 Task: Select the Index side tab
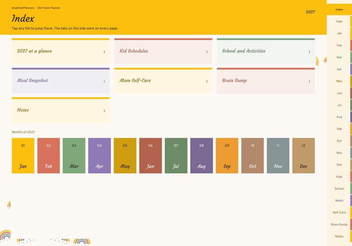[339, 10]
